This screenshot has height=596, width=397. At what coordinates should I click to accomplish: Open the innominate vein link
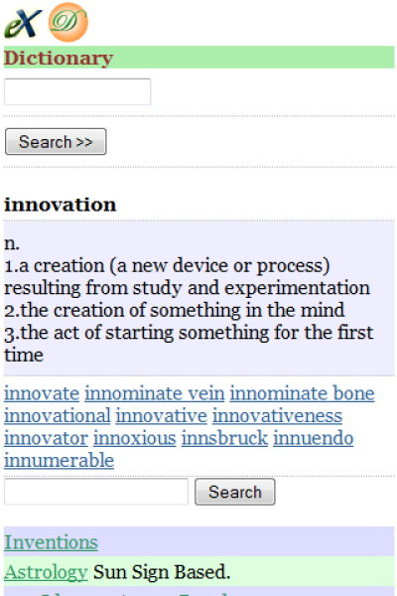point(155,393)
